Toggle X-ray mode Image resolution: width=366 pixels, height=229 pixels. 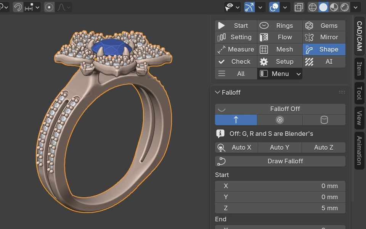point(299,7)
